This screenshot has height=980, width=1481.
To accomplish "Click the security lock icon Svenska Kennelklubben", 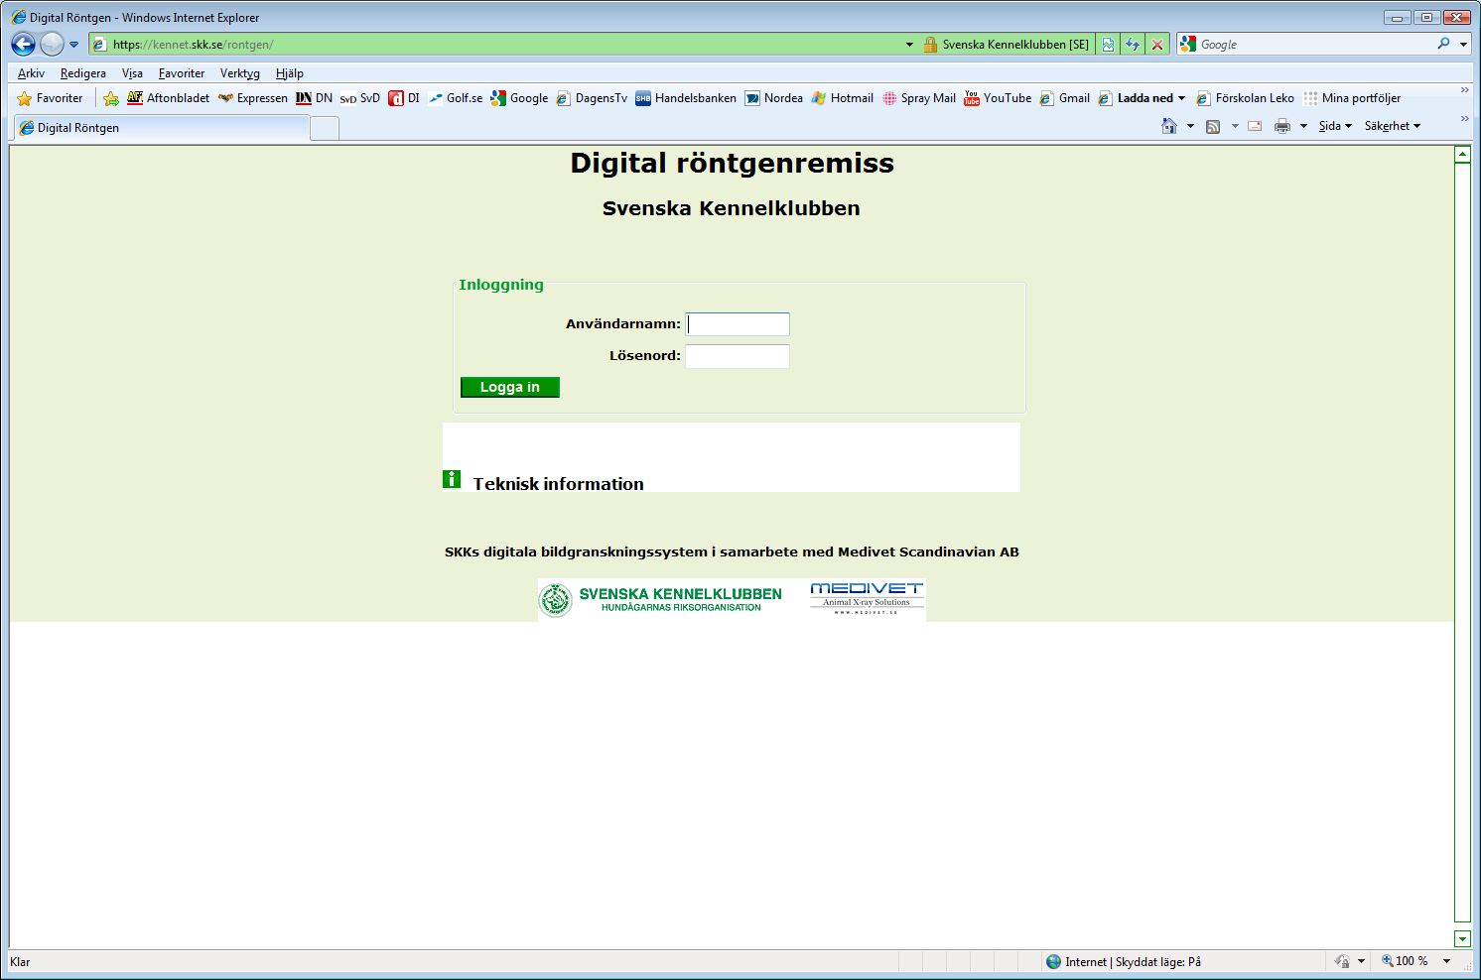I will (1007, 45).
